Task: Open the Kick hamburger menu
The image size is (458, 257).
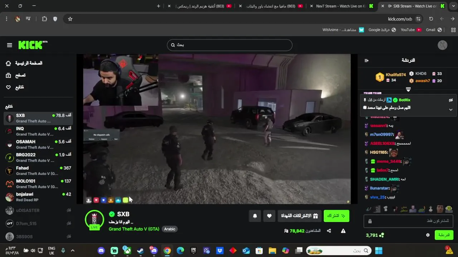Action: [10, 45]
